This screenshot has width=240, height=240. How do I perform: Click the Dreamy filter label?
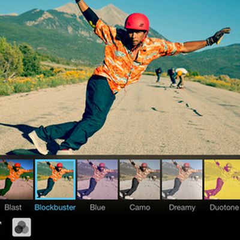[182, 208]
